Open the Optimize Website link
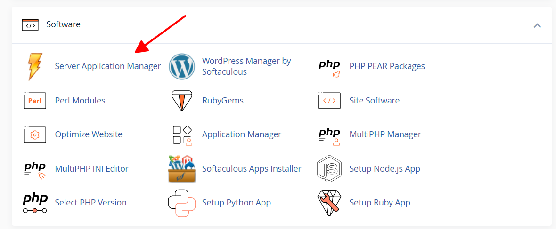The image size is (556, 229). pyautogui.click(x=89, y=134)
